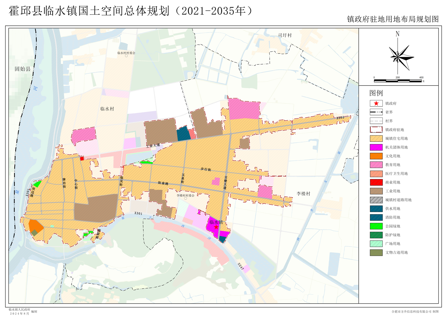Click the 步行街 road label
Image resolution: width=447 pixels, height=316 pixels.
[x=206, y=169]
